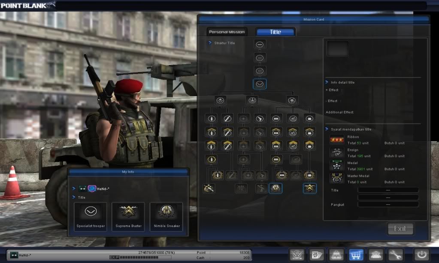Click the rank icon in the bottom status bar
Image resolution: width=439 pixels, height=263 pixels.
pyautogui.click(x=14, y=255)
